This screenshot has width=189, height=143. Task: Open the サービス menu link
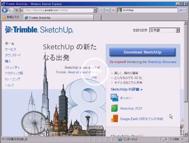coord(11,49)
